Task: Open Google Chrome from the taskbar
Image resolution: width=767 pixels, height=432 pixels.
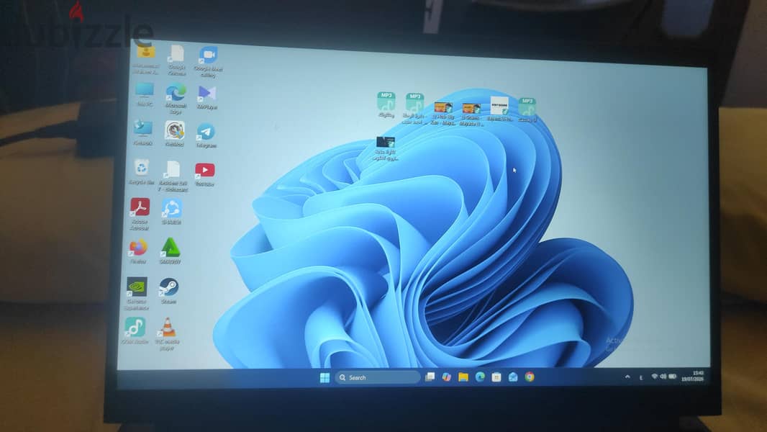Action: coord(530,377)
